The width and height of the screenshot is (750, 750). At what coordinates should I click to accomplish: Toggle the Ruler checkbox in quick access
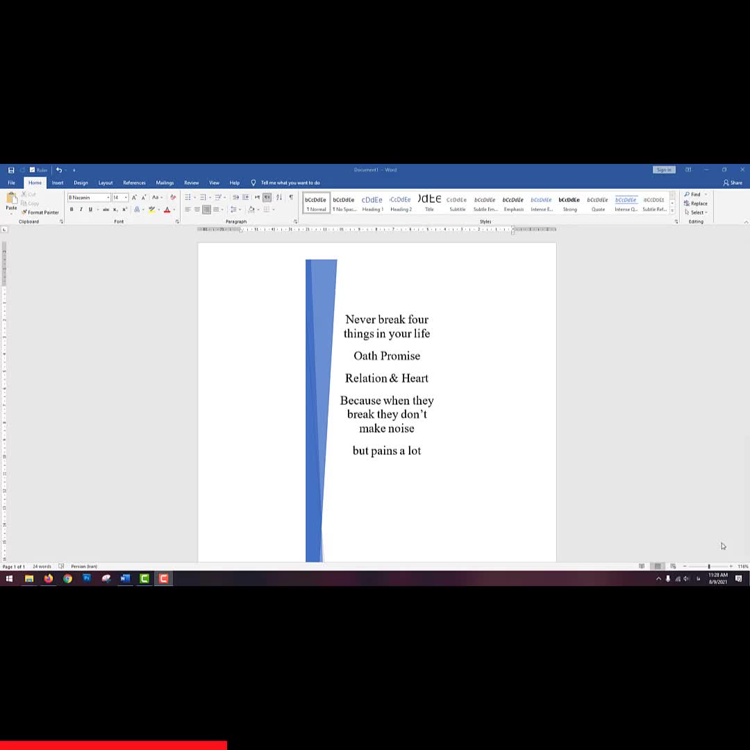(32, 170)
